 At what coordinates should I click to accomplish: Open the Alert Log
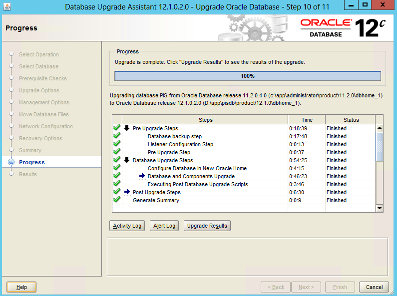click(164, 226)
